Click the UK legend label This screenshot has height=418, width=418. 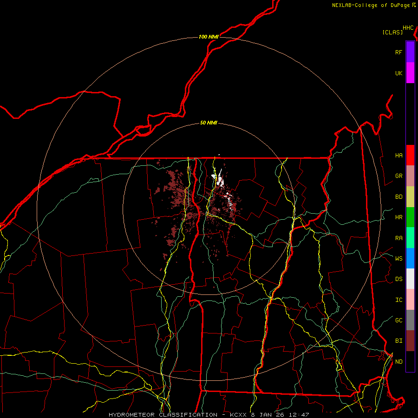tap(398, 73)
